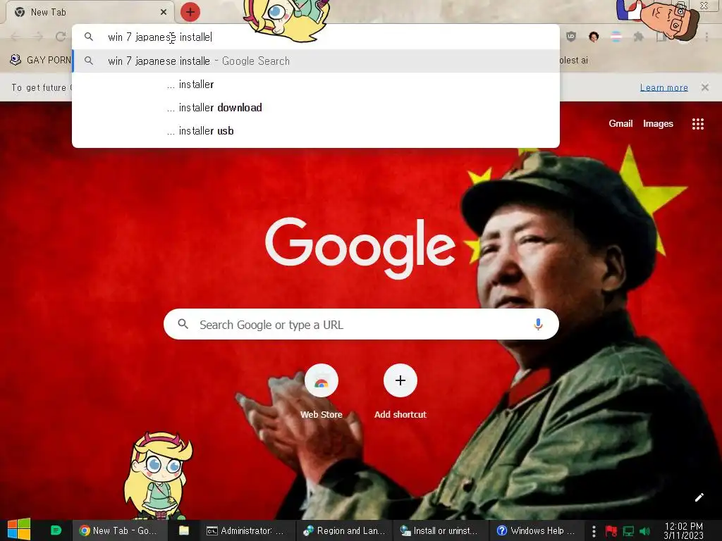722x541 pixels.
Task: Open the Windows Start button
Action: click(x=19, y=530)
